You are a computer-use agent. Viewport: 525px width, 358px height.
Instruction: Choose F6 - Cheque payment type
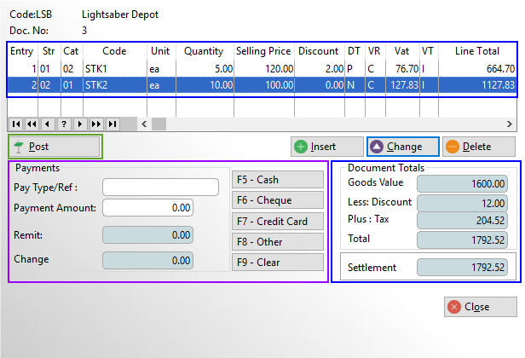278,200
